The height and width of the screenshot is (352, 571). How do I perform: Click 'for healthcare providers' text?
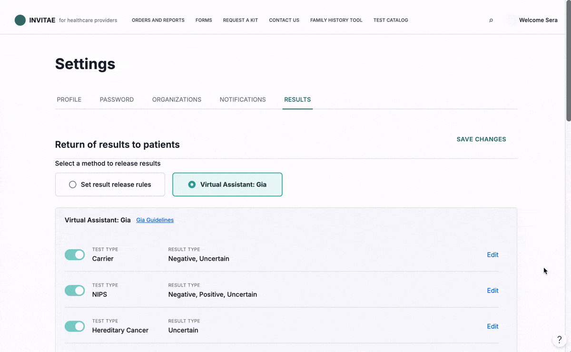tap(88, 20)
